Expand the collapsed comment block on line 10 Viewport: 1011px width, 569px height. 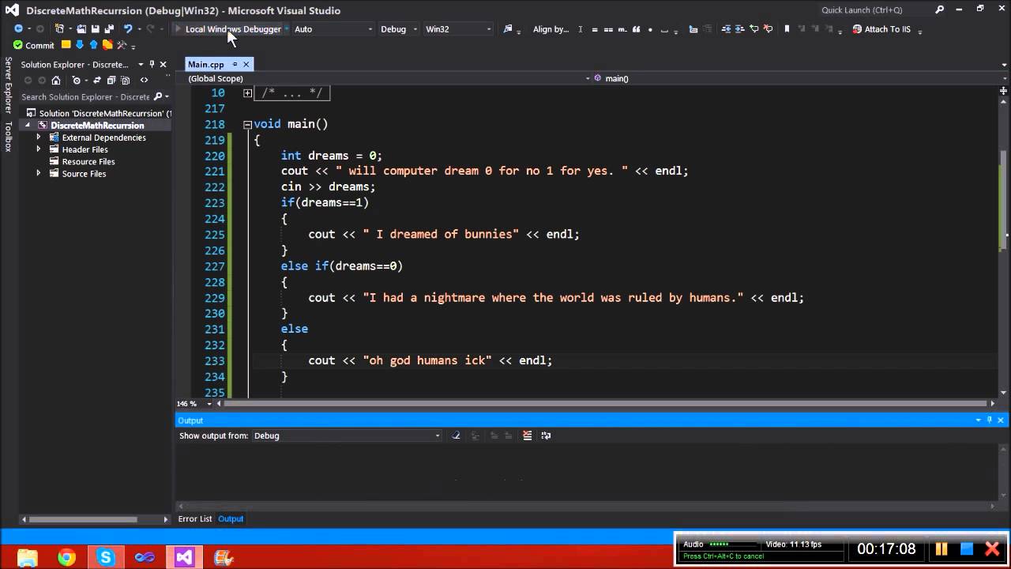pyautogui.click(x=247, y=93)
